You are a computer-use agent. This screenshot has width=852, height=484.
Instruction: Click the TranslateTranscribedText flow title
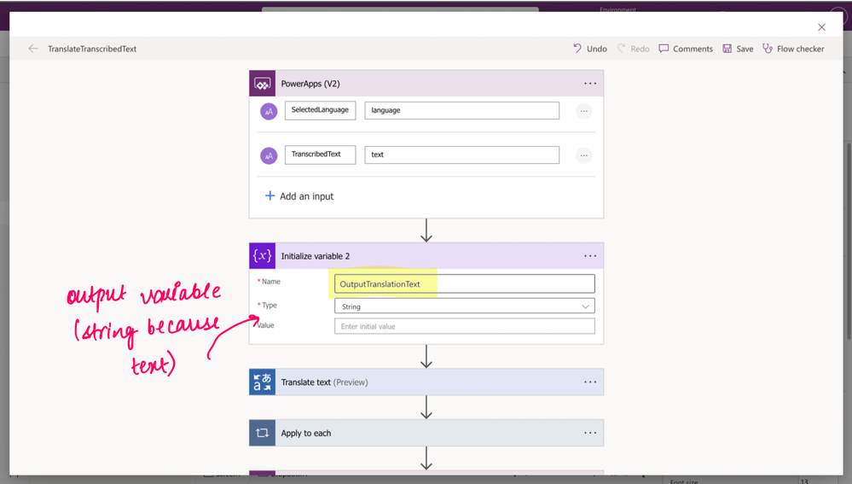(92, 49)
